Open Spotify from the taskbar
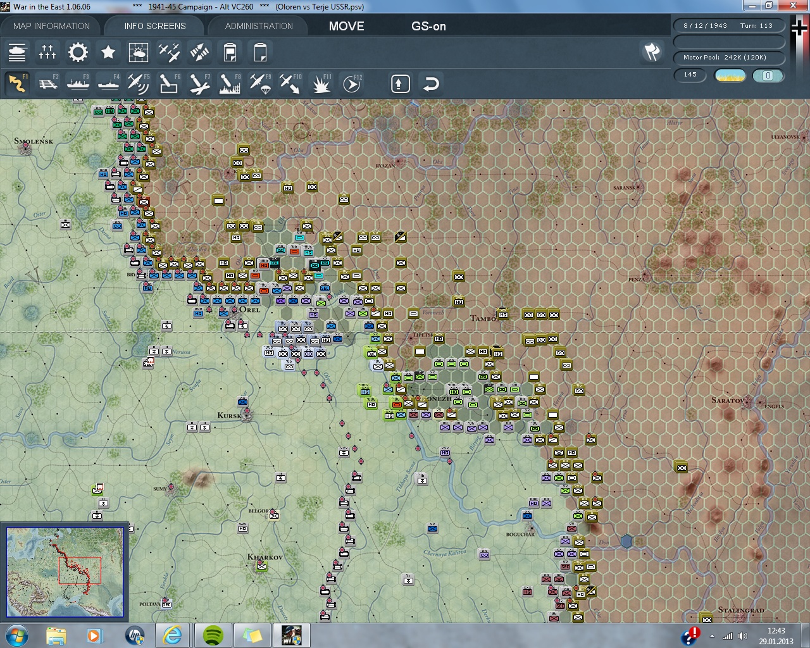The image size is (810, 648). [213, 635]
